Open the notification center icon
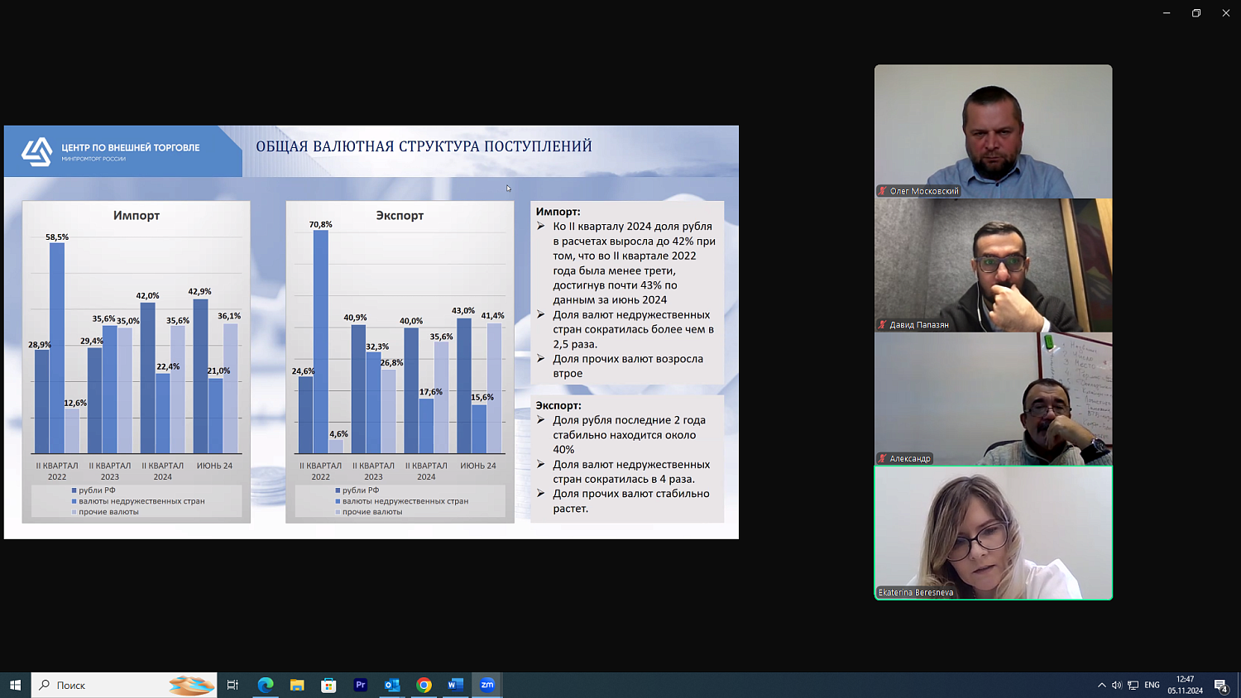1241x698 pixels. 1221,685
